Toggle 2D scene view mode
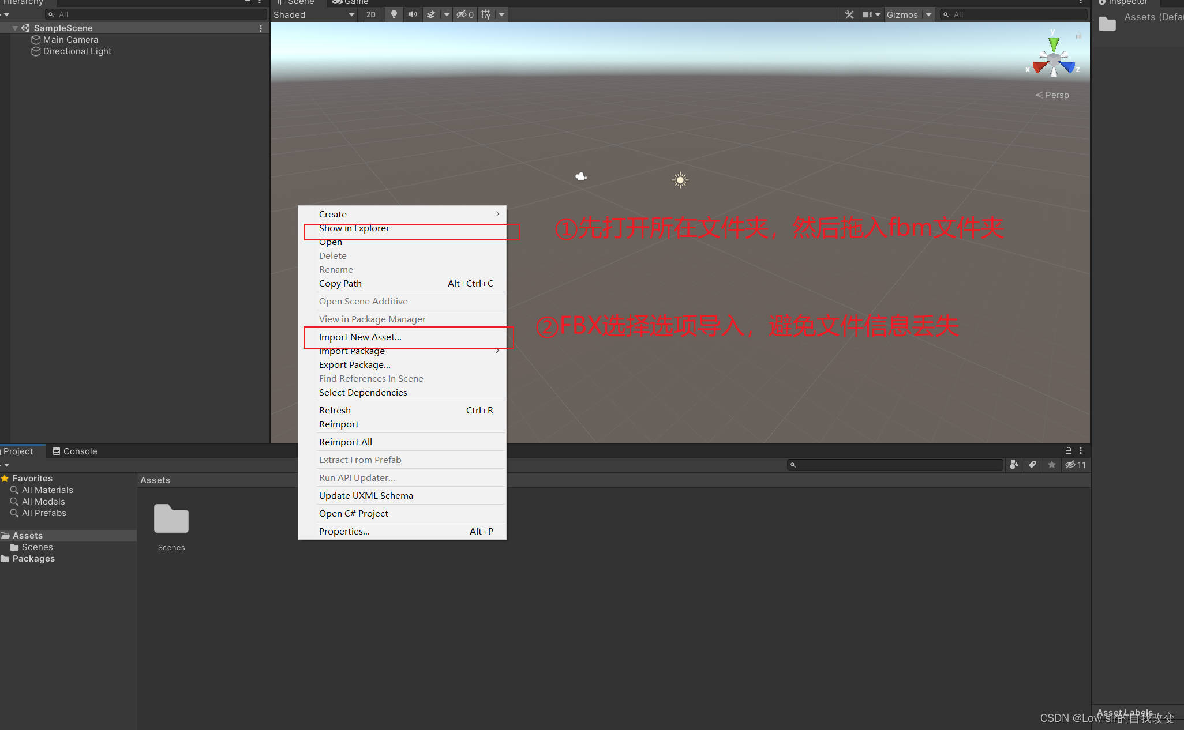Image resolution: width=1184 pixels, height=730 pixels. point(371,14)
